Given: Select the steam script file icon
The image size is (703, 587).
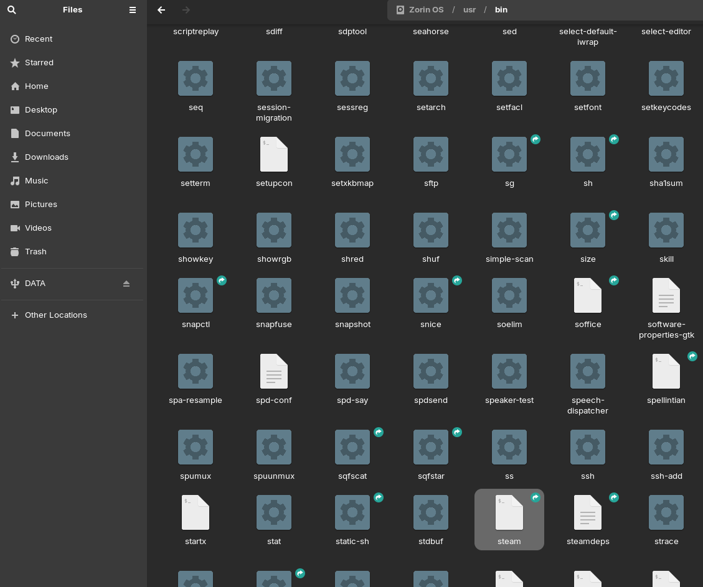Looking at the screenshot, I should pyautogui.click(x=509, y=512).
